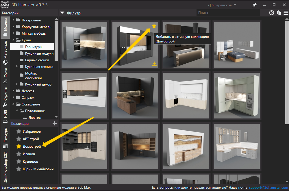Open the Построение folder
This screenshot has height=191, width=289.
click(x=31, y=20)
